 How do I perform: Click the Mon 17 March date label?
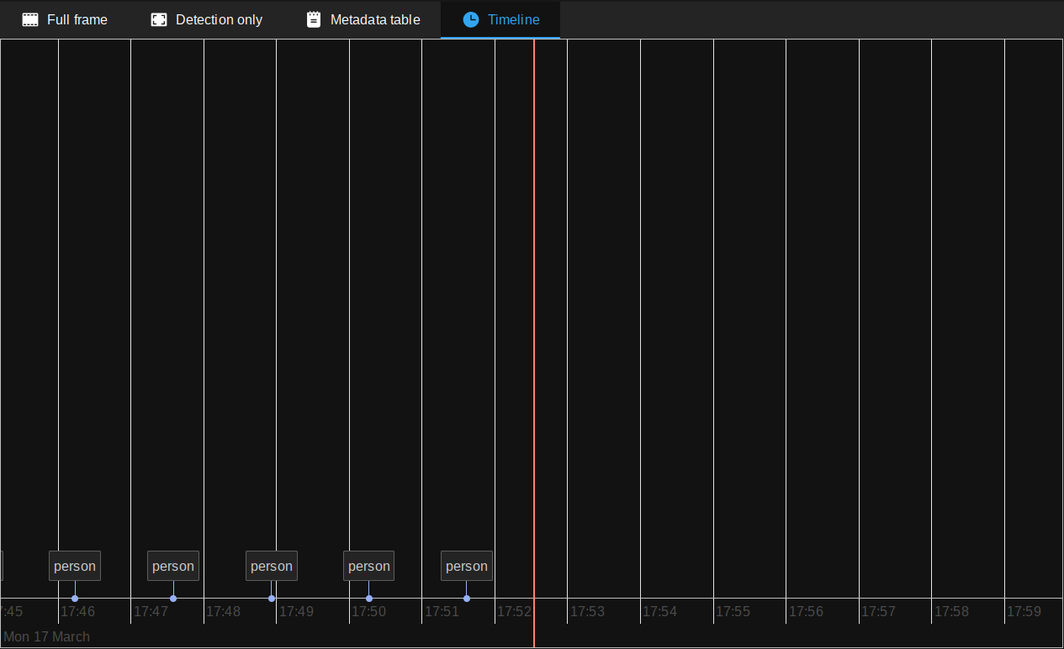(x=46, y=636)
